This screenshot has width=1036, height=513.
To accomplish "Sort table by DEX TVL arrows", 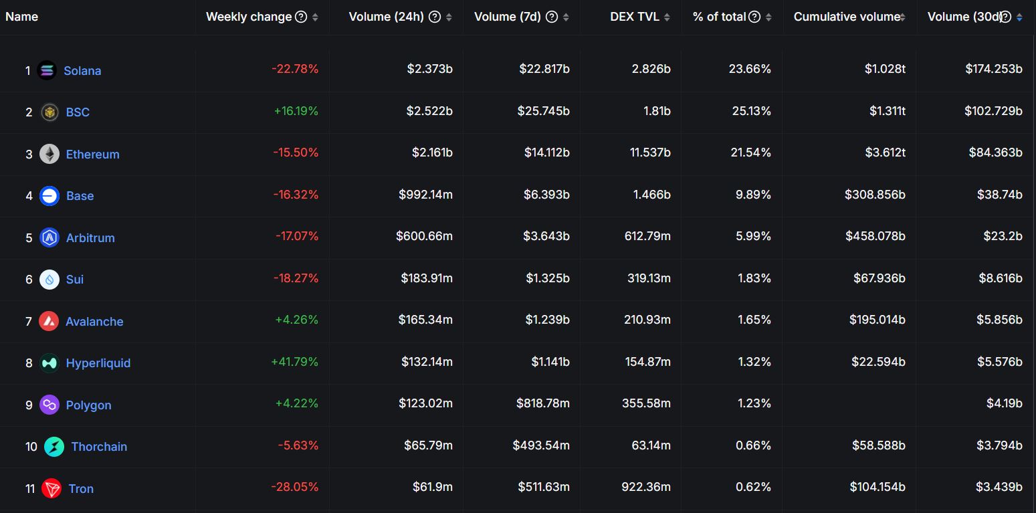I will pyautogui.click(x=668, y=17).
